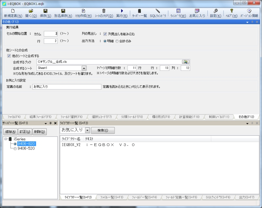This screenshot has height=208, width=262.
Task: Open the ﾌｨｰﾙﾄﾞ一覧(S+F4) bottom tab
Action: (x=144, y=197)
